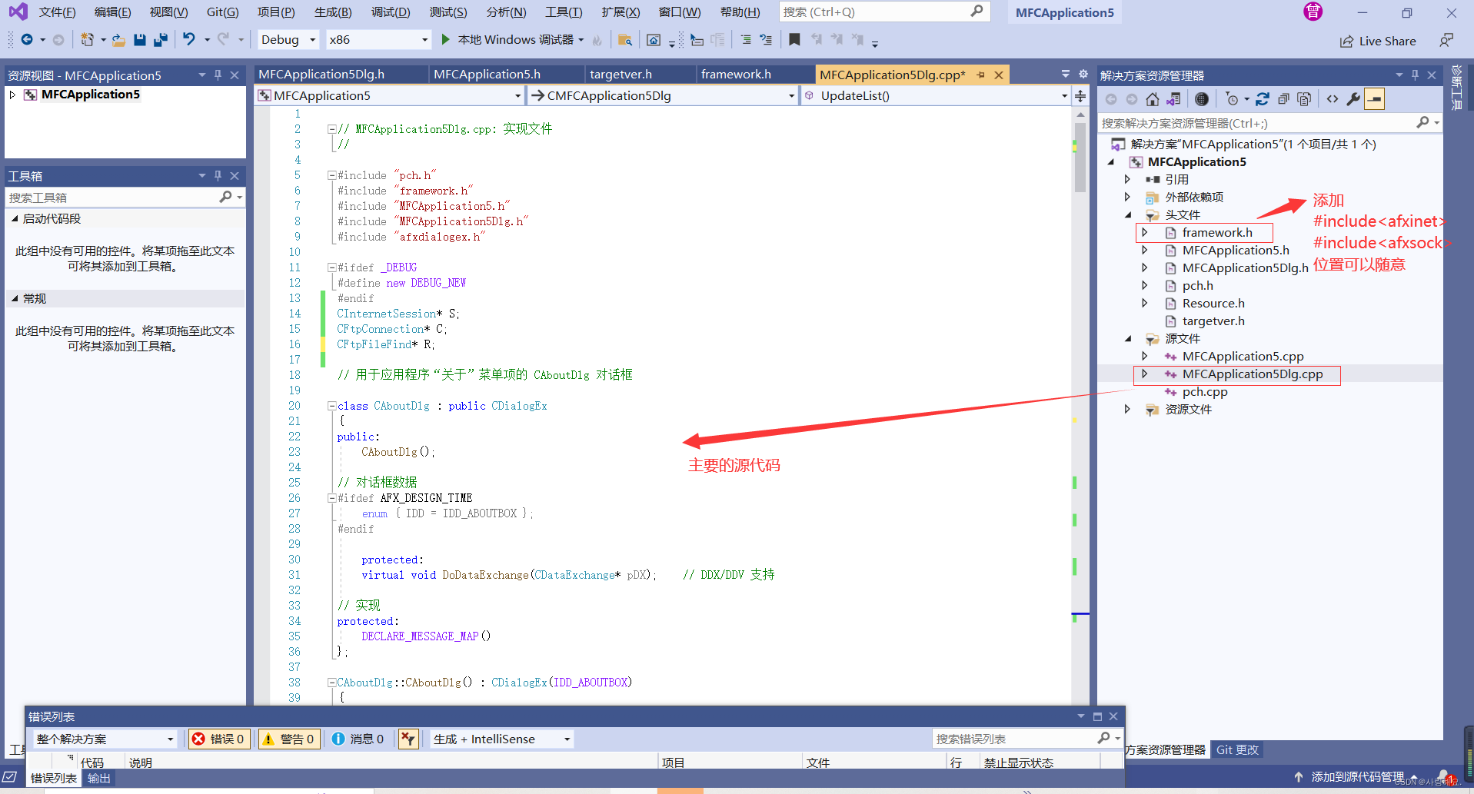Open the Debug configuration dropdown
Image resolution: width=1474 pixels, height=794 pixels.
point(288,39)
